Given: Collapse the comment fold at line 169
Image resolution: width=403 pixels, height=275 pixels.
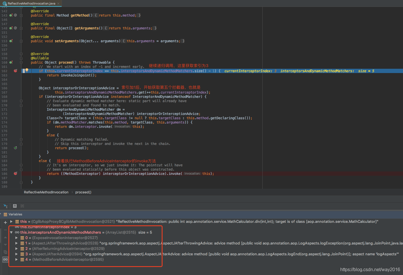Looking at the screenshot, I should click(x=21, y=101).
